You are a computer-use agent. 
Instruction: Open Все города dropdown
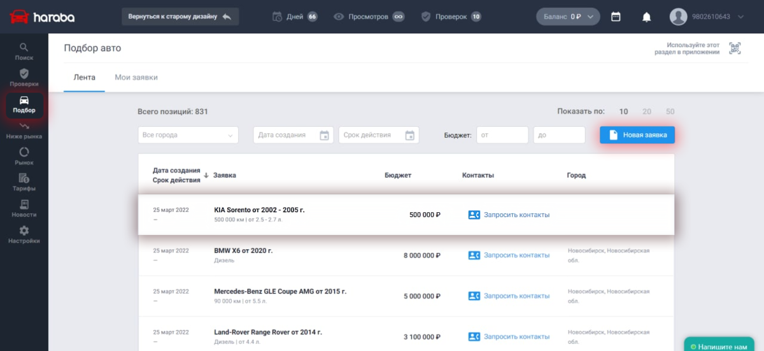pyautogui.click(x=188, y=135)
